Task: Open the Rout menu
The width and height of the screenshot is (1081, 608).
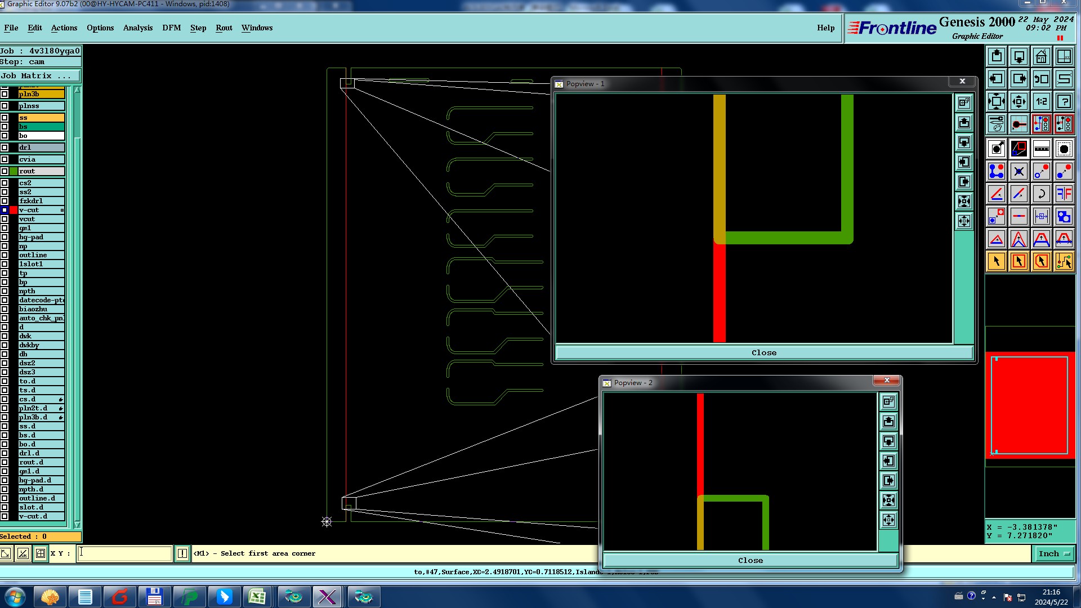Action: pos(224,28)
